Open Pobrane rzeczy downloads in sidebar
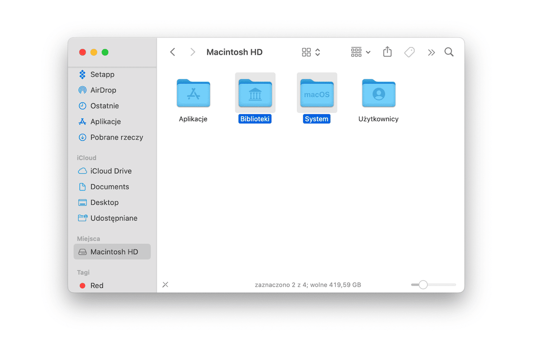542x342 pixels. coord(112,137)
